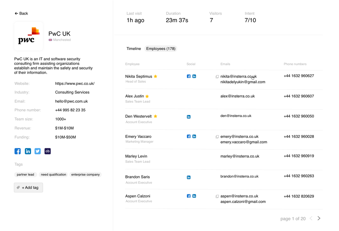Viewport: 339px width, 231px height.
Task: Click the tag icon in the Add tag button
Action: point(18,188)
